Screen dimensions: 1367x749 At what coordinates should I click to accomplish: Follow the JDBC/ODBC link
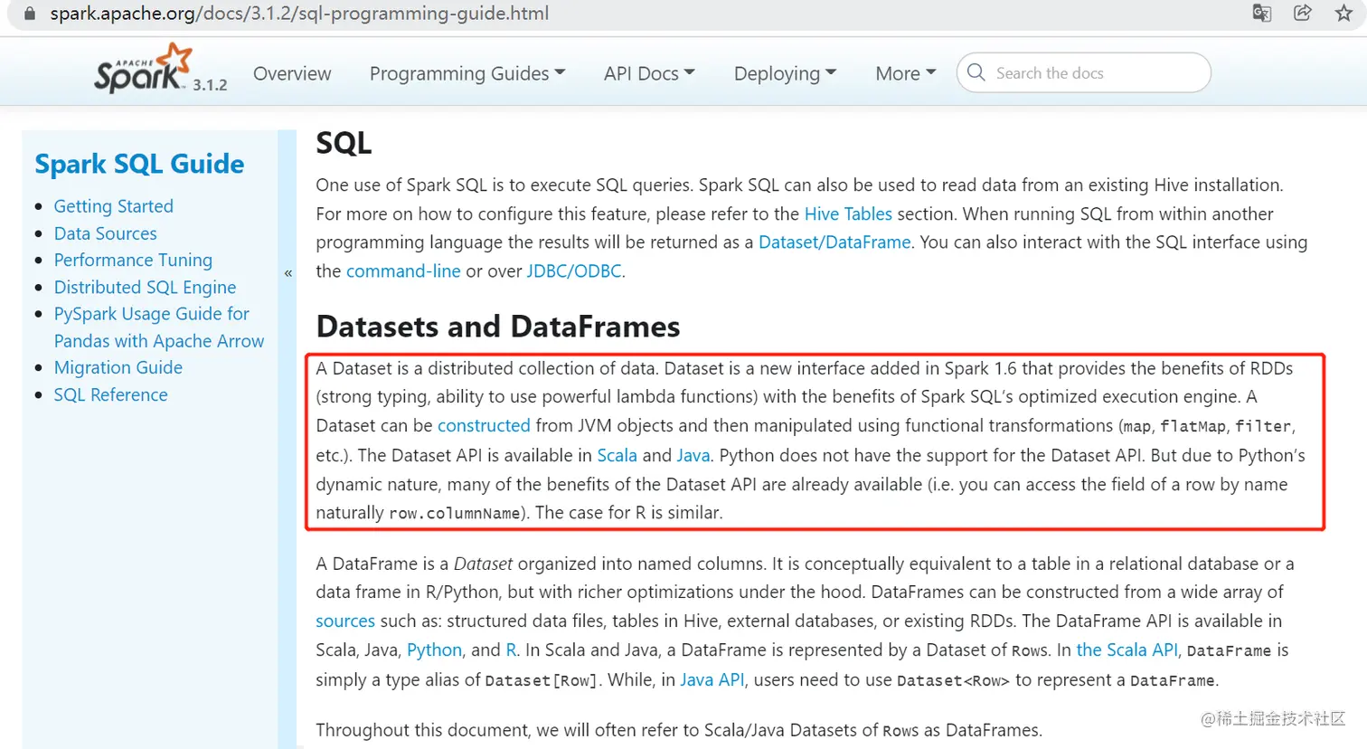[x=574, y=270]
